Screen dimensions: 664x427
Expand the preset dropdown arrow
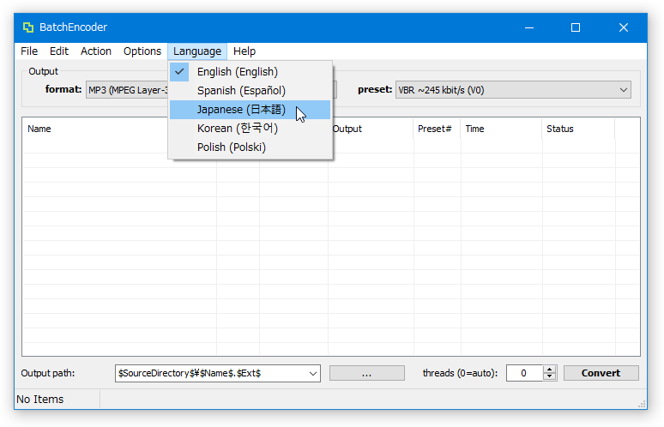pyautogui.click(x=623, y=90)
